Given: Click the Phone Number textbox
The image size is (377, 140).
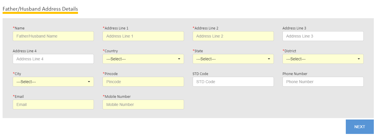Looking at the screenshot, I should coord(323,82).
